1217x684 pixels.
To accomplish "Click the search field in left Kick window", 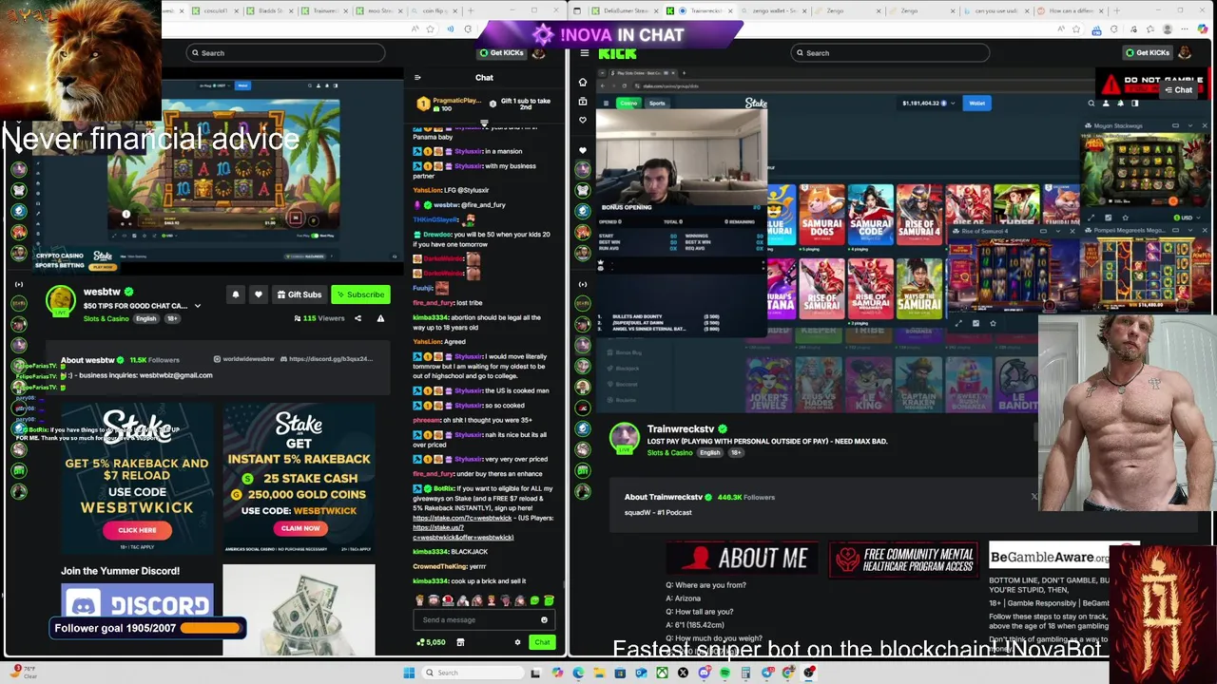I will pos(285,53).
